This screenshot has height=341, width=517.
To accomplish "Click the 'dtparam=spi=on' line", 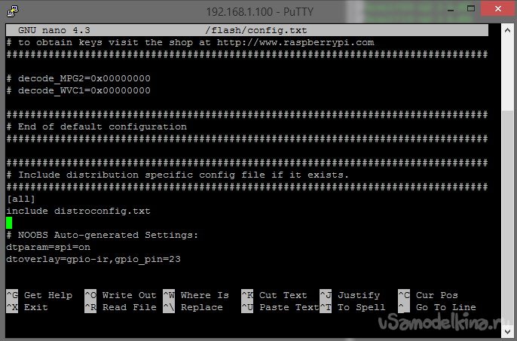I will tap(48, 248).
